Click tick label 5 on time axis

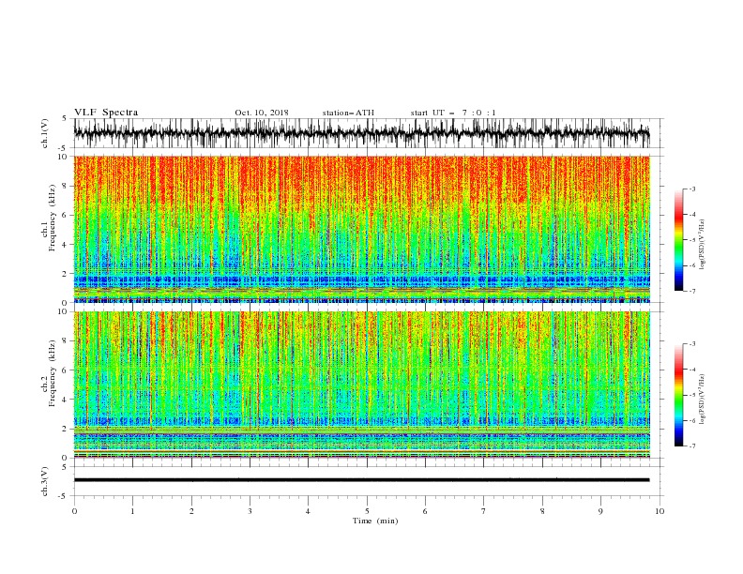[367, 511]
